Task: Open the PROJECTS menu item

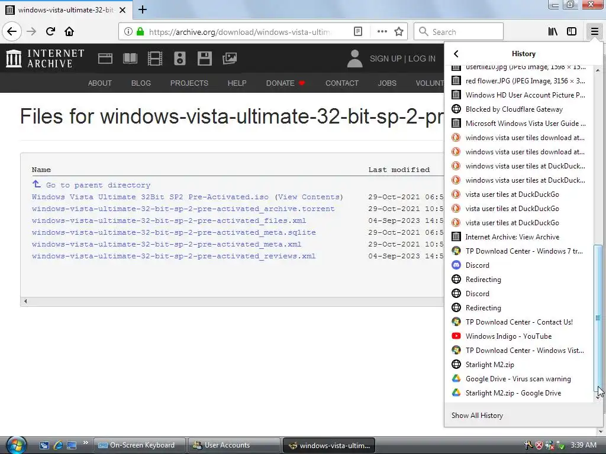Action: point(189,83)
